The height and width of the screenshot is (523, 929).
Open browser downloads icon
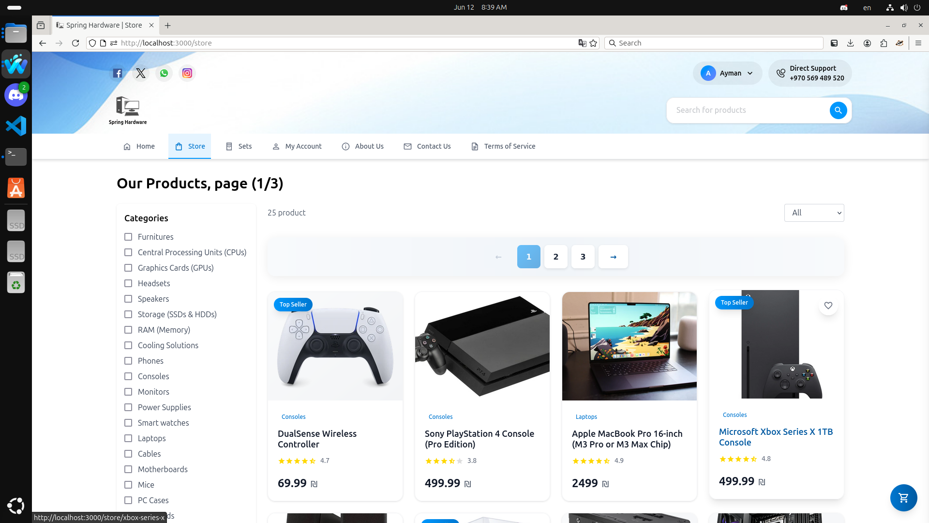pos(851,43)
